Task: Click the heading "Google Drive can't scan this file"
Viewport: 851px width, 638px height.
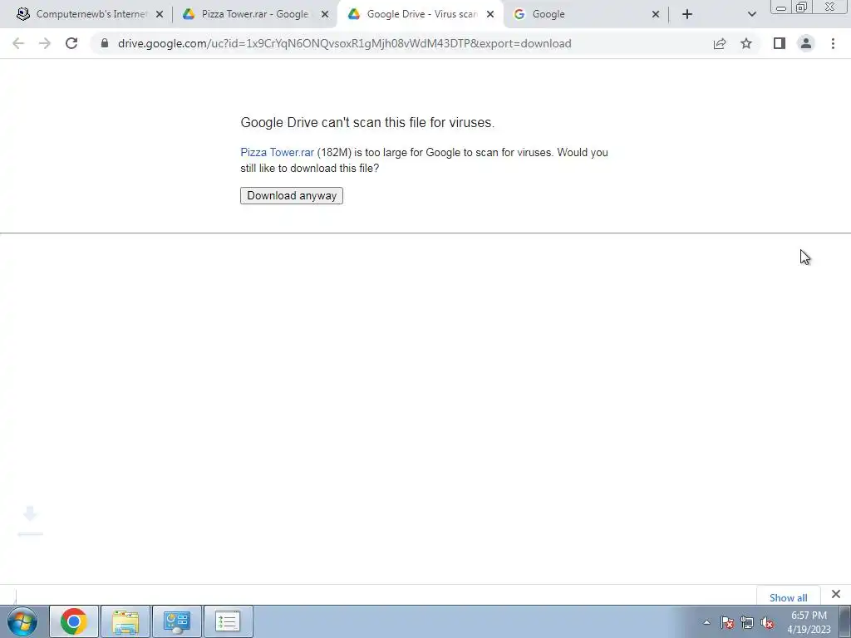Action: 367,123
